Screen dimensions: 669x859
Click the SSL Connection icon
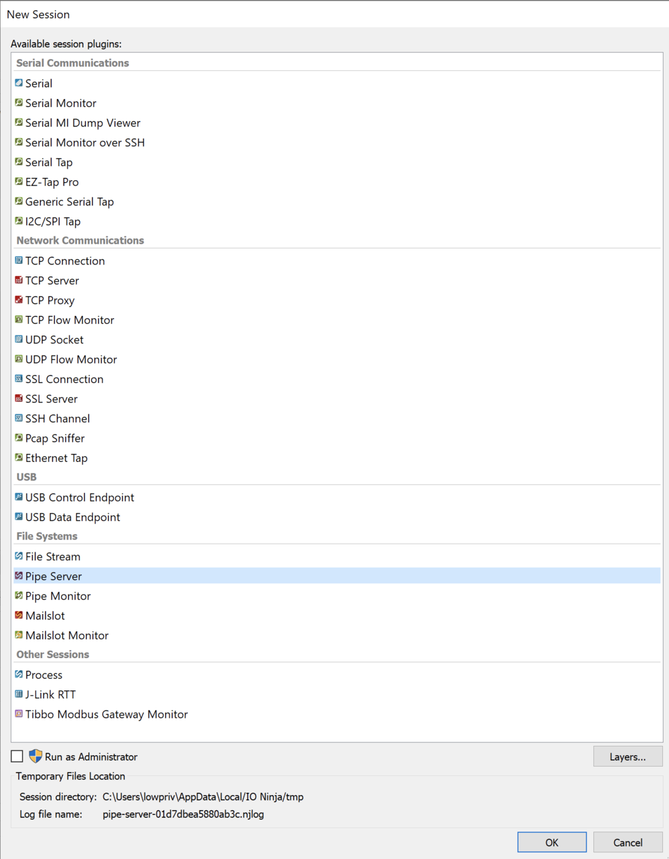[x=19, y=378]
